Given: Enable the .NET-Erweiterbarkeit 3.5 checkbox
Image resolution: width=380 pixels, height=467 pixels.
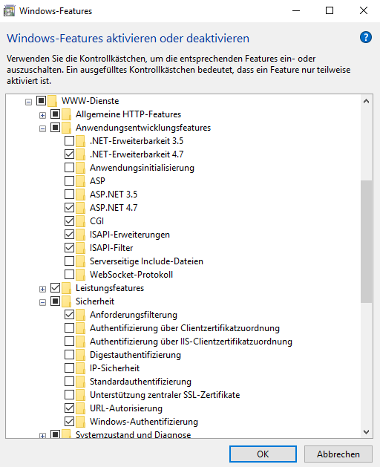Looking at the screenshot, I should coord(69,140).
